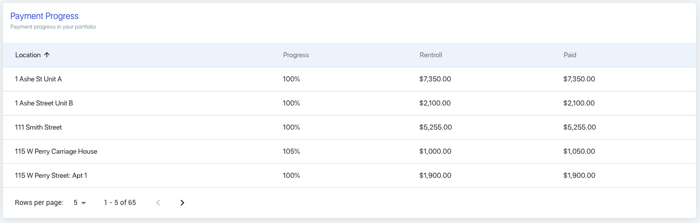Click the $7,350.00 Rentroll amount

(x=435, y=79)
